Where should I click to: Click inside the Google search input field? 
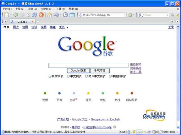pyautogui.click(x=88, y=65)
